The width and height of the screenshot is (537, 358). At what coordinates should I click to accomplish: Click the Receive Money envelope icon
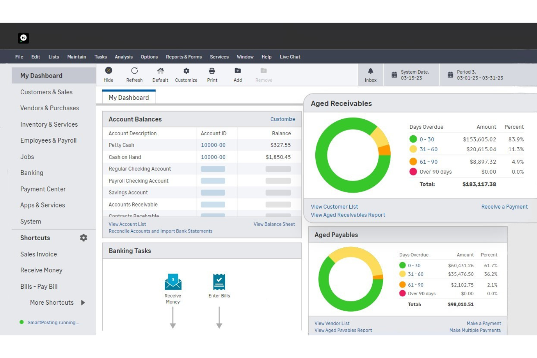[173, 282]
